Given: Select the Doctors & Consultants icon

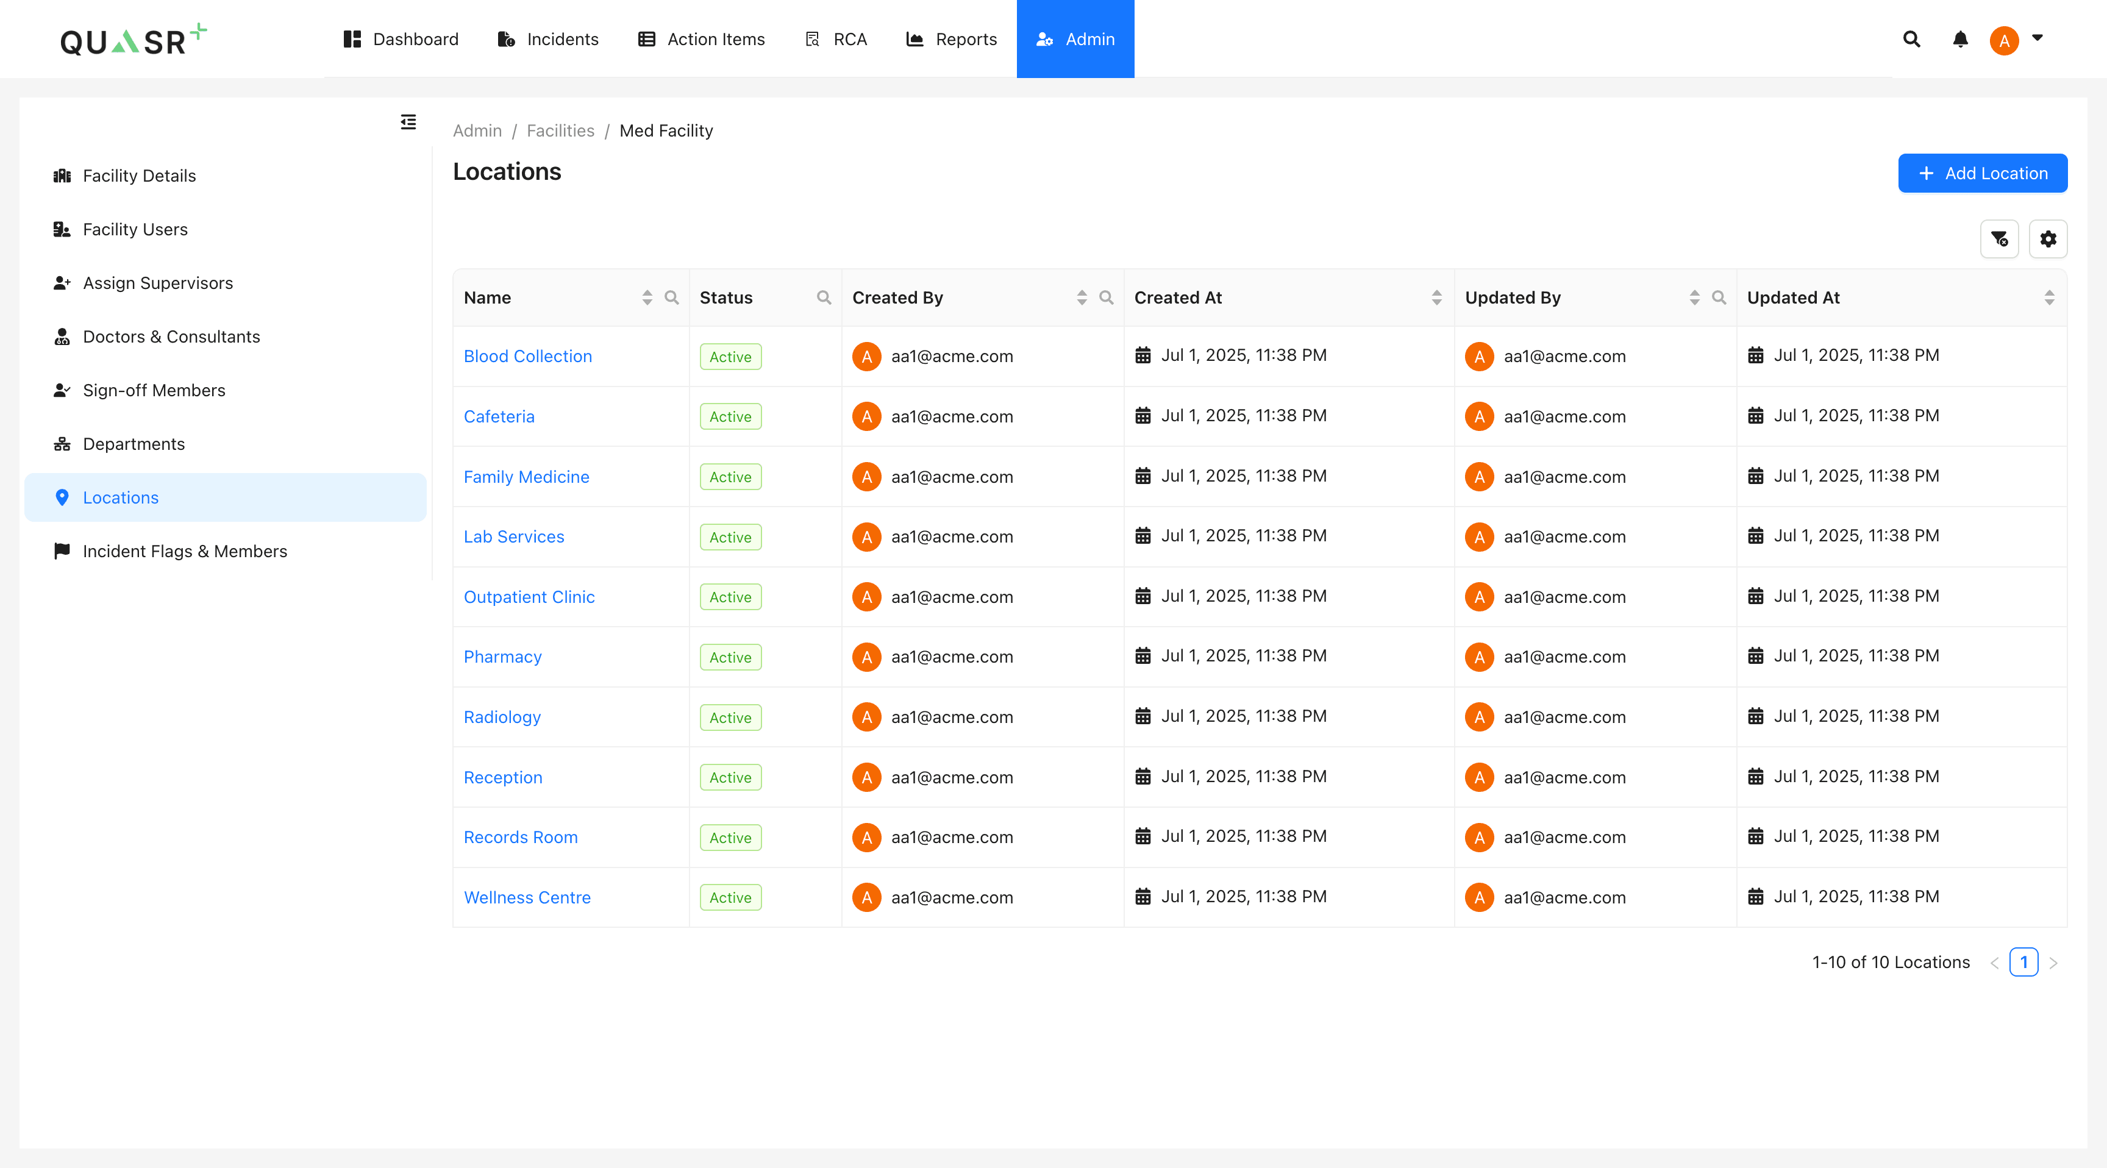Looking at the screenshot, I should [x=63, y=336].
